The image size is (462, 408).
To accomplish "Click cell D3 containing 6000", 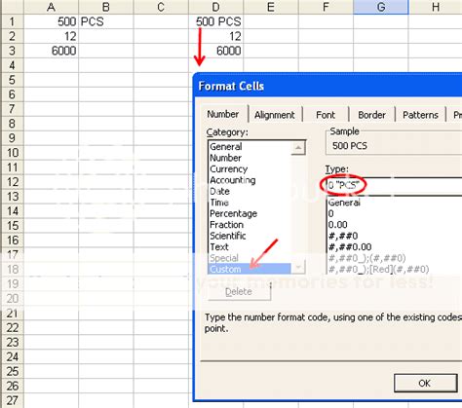I will (215, 51).
